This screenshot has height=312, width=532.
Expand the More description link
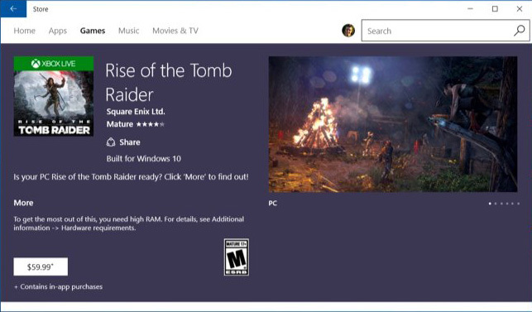pyautogui.click(x=23, y=203)
